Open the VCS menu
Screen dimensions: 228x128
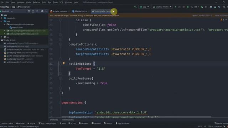[61, 2]
